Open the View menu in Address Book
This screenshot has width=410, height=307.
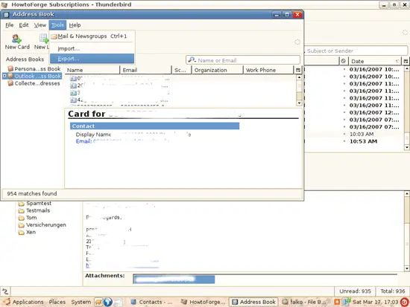pyautogui.click(x=40, y=25)
